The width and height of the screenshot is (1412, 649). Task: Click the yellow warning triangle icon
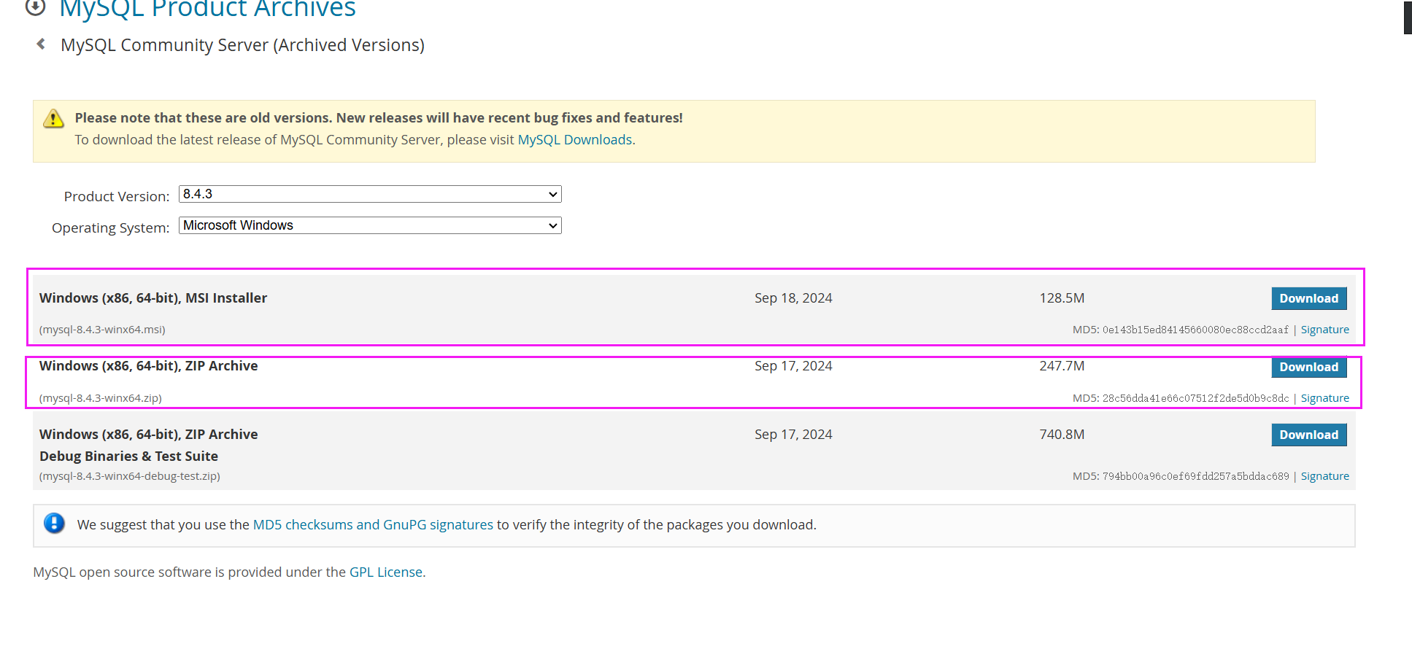point(53,118)
